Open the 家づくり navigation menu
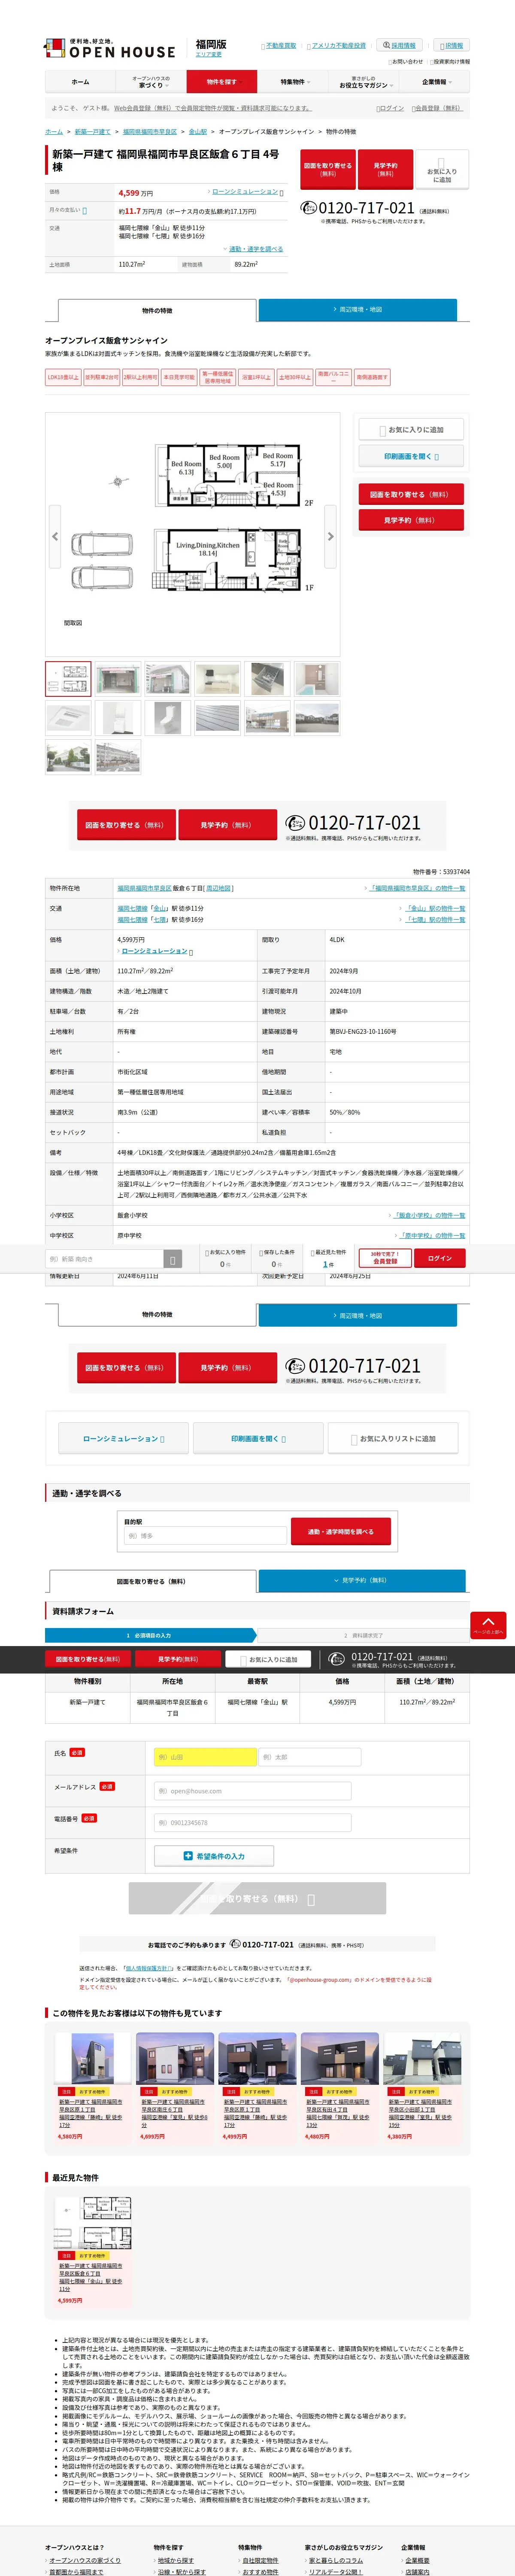Image resolution: width=515 pixels, height=2576 pixels. [151, 82]
